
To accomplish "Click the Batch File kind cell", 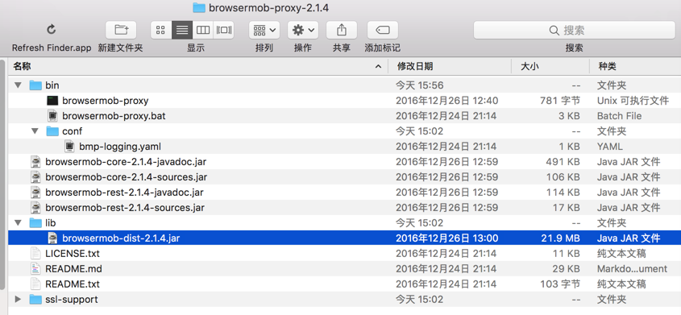I will tap(619, 116).
